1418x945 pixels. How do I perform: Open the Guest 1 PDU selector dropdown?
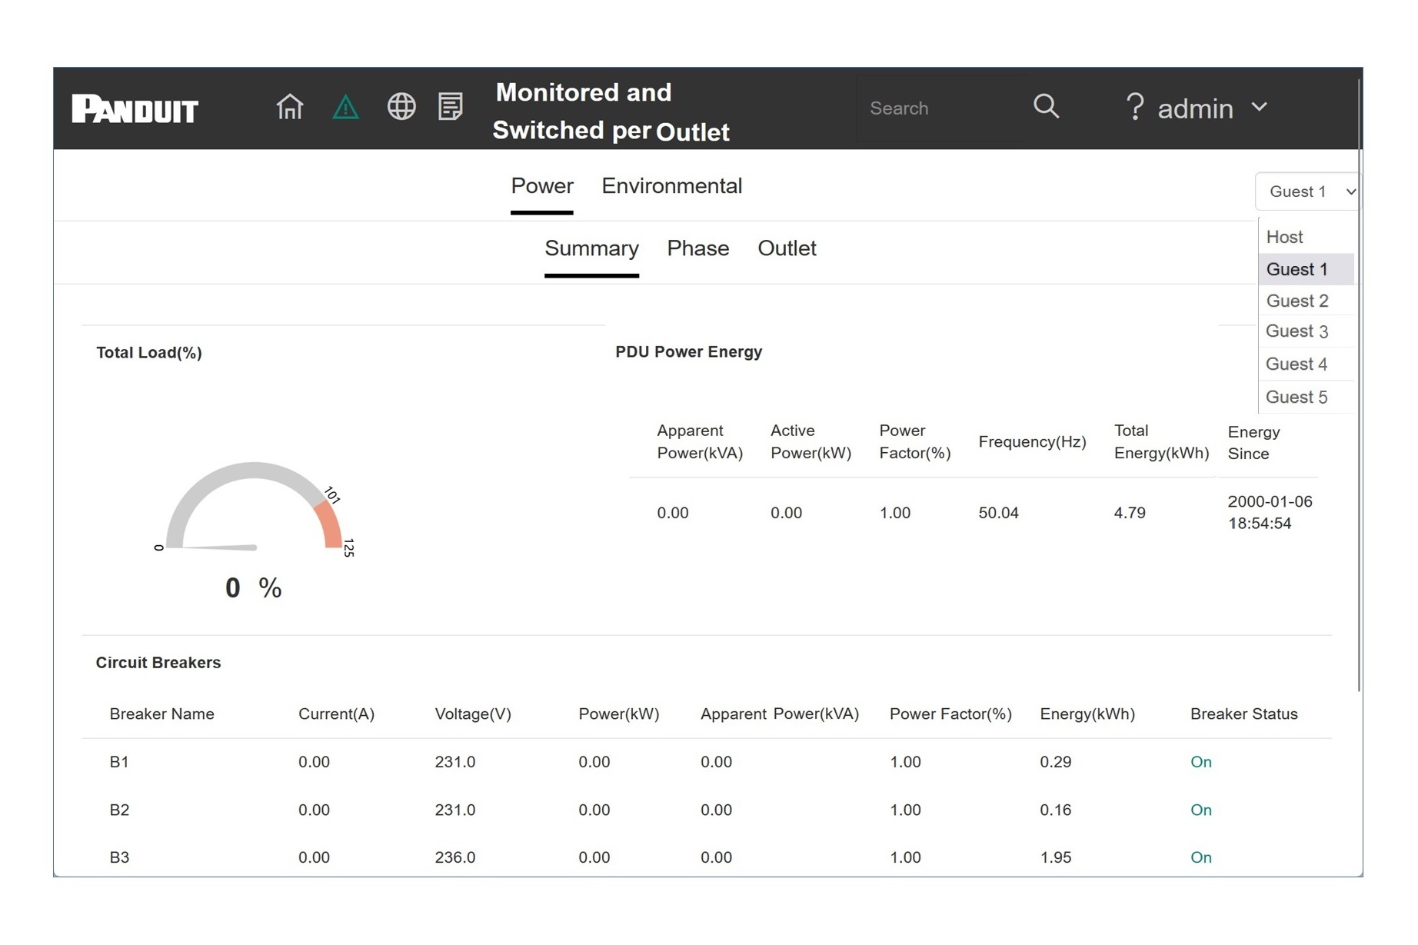point(1308,191)
